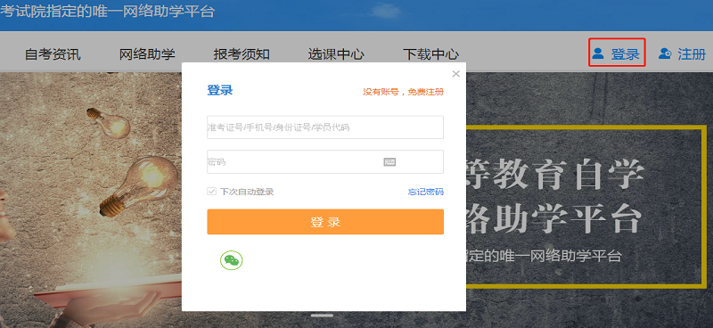The width and height of the screenshot is (713, 328).
Task: Click the WeChat login icon
Action: pos(232,260)
